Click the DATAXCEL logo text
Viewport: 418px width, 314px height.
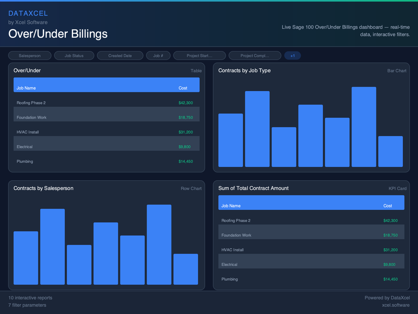(x=28, y=13)
